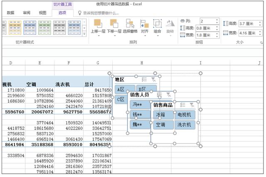Screen dimensions: 266x177
Task: Choose the yellow slicer style thumbnail
Action: [x=15, y=28]
